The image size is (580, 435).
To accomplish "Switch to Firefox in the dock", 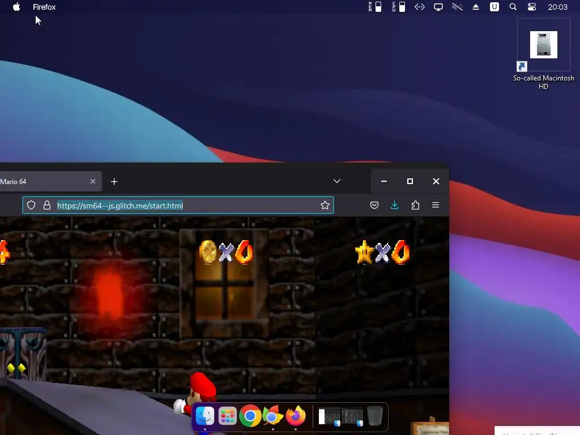I will 296,416.
